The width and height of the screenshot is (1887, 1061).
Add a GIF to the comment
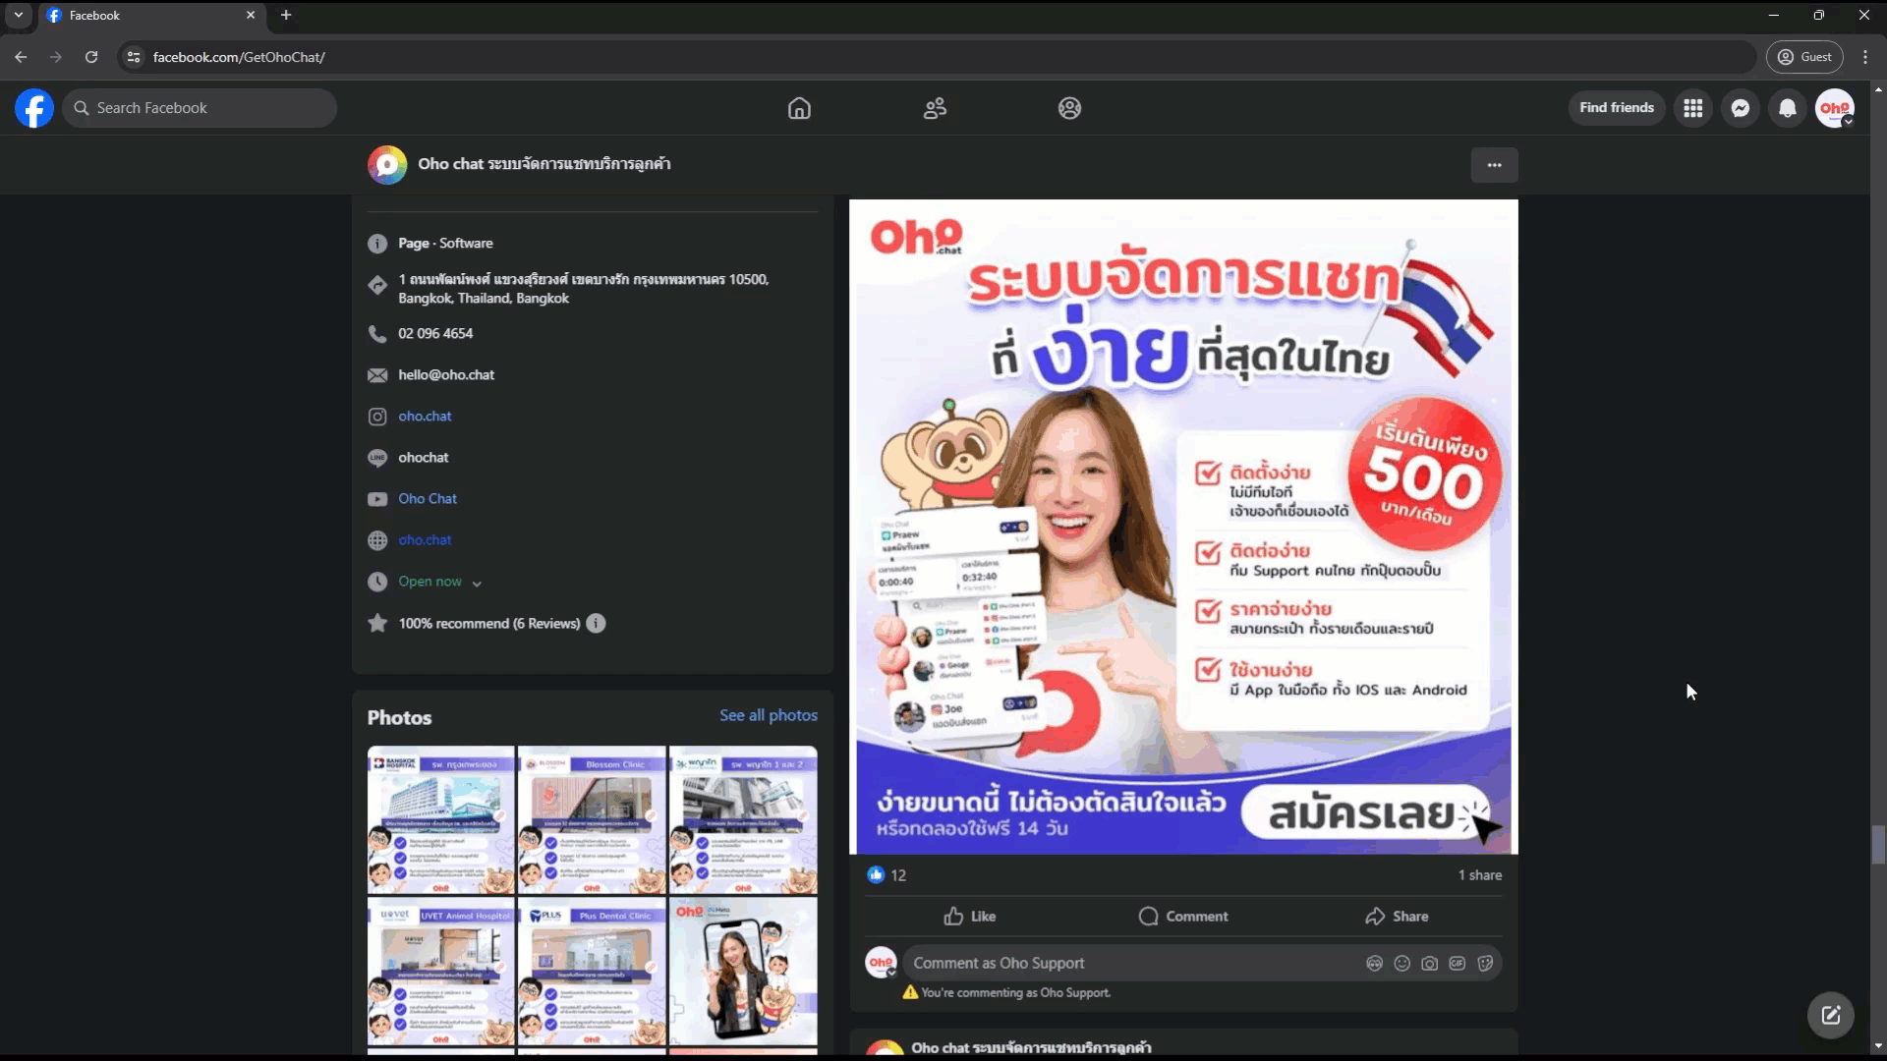click(x=1457, y=964)
